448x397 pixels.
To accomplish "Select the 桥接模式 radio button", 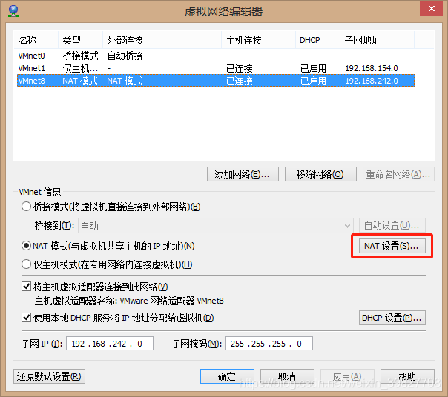I will [x=26, y=207].
